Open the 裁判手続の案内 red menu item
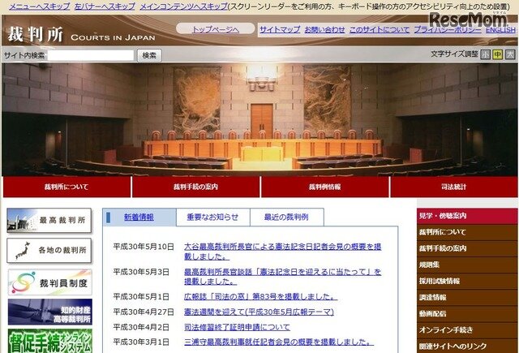This screenshot has height=353, width=519. (195, 187)
